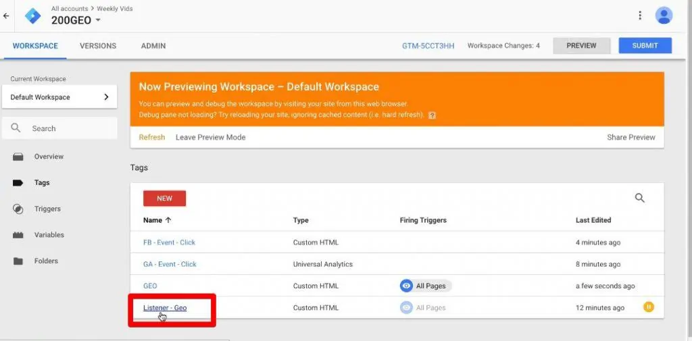Open the GA - Event - Click tag

(x=170, y=264)
